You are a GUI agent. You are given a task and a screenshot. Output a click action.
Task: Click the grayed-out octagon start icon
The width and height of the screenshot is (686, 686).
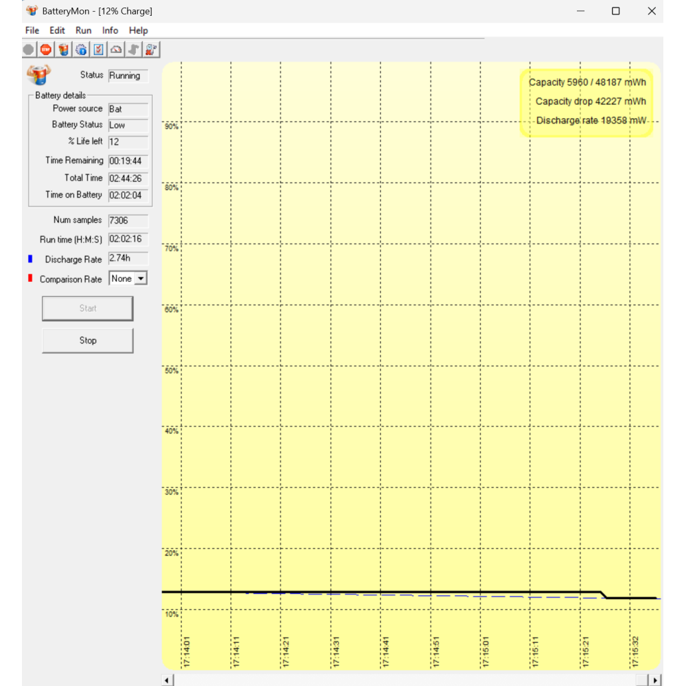(x=28, y=49)
